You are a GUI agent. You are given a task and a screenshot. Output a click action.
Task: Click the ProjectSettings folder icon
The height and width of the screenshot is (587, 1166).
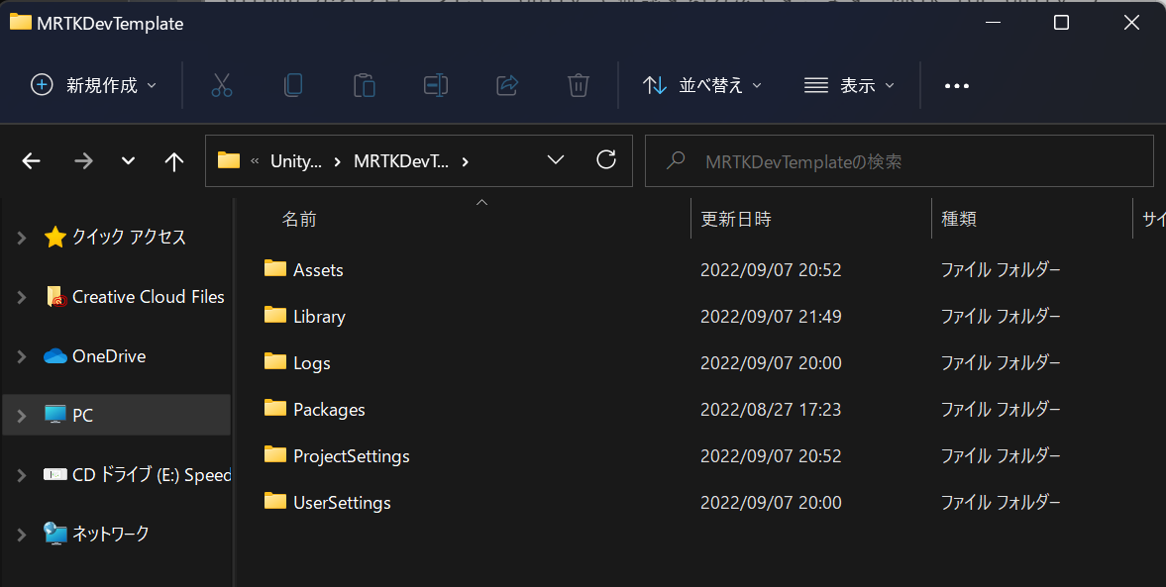[x=275, y=454]
